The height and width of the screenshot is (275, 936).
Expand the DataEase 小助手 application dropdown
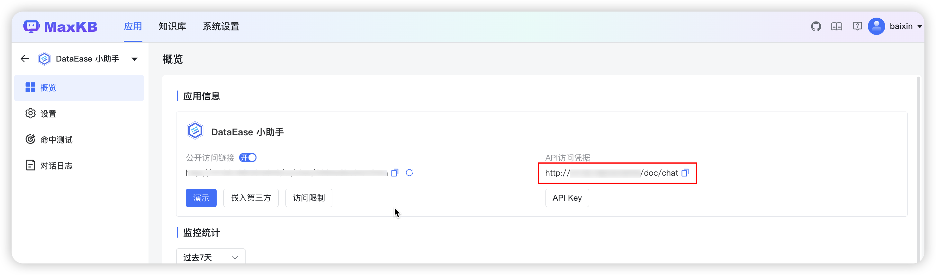click(x=134, y=59)
